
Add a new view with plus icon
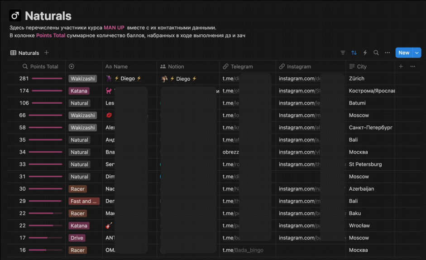(47, 53)
